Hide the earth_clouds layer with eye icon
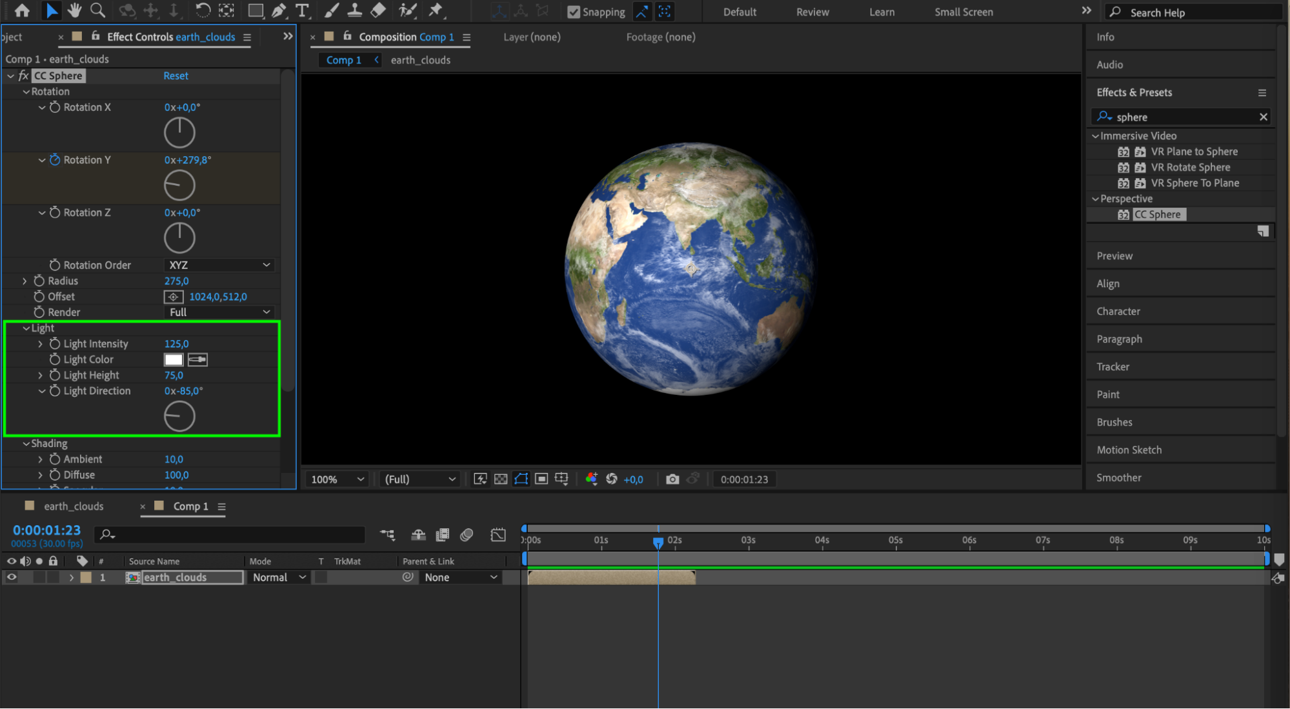1290x709 pixels. (x=12, y=577)
